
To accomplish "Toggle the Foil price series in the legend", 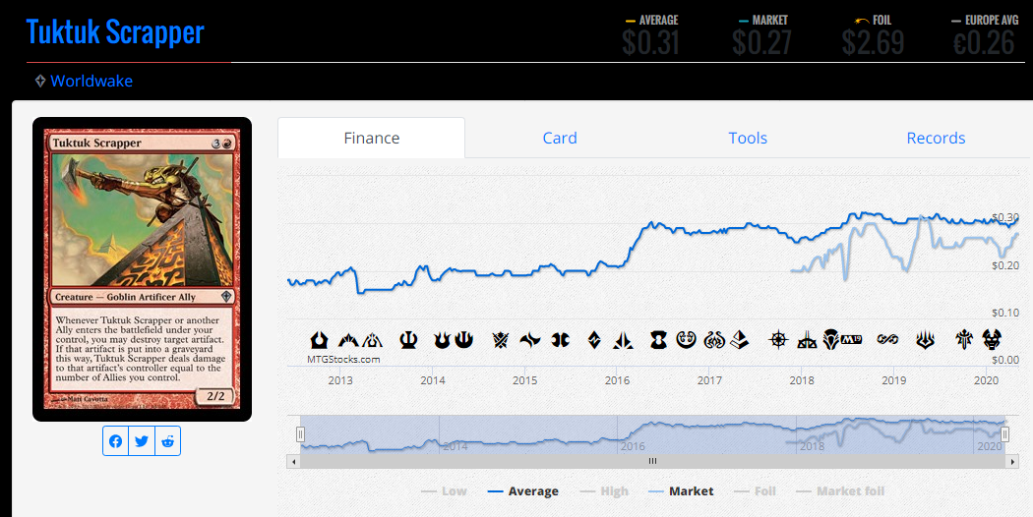I will coord(755,491).
